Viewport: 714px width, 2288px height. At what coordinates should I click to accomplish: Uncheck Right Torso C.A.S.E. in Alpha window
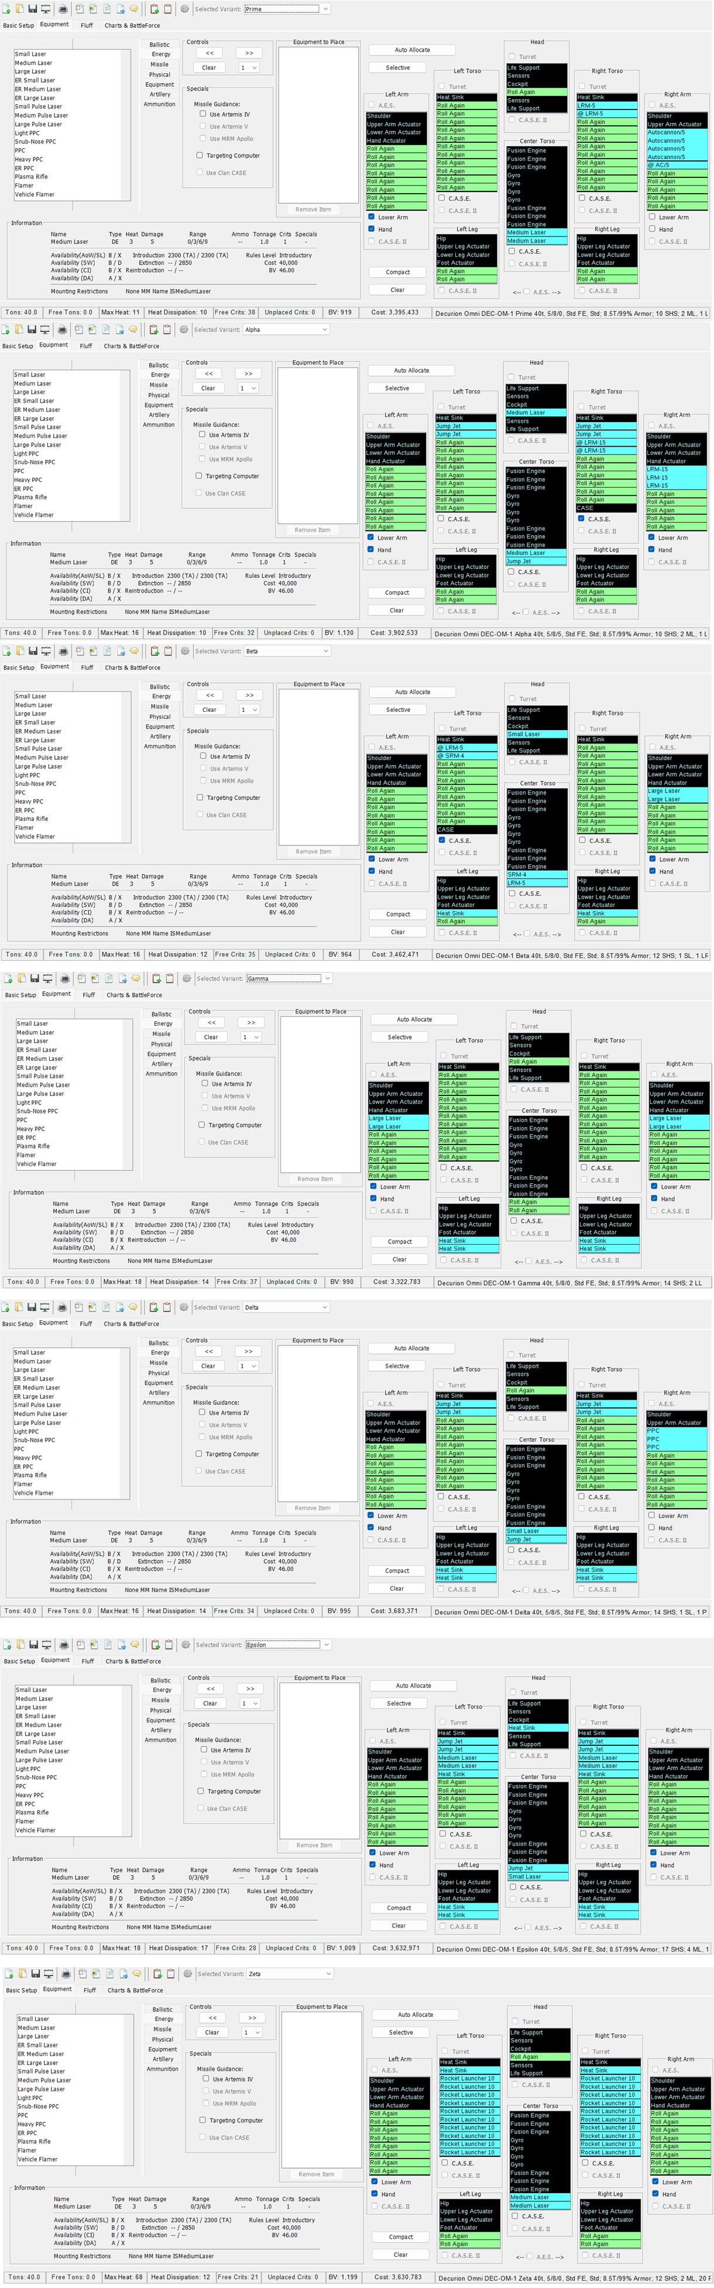[x=581, y=519]
